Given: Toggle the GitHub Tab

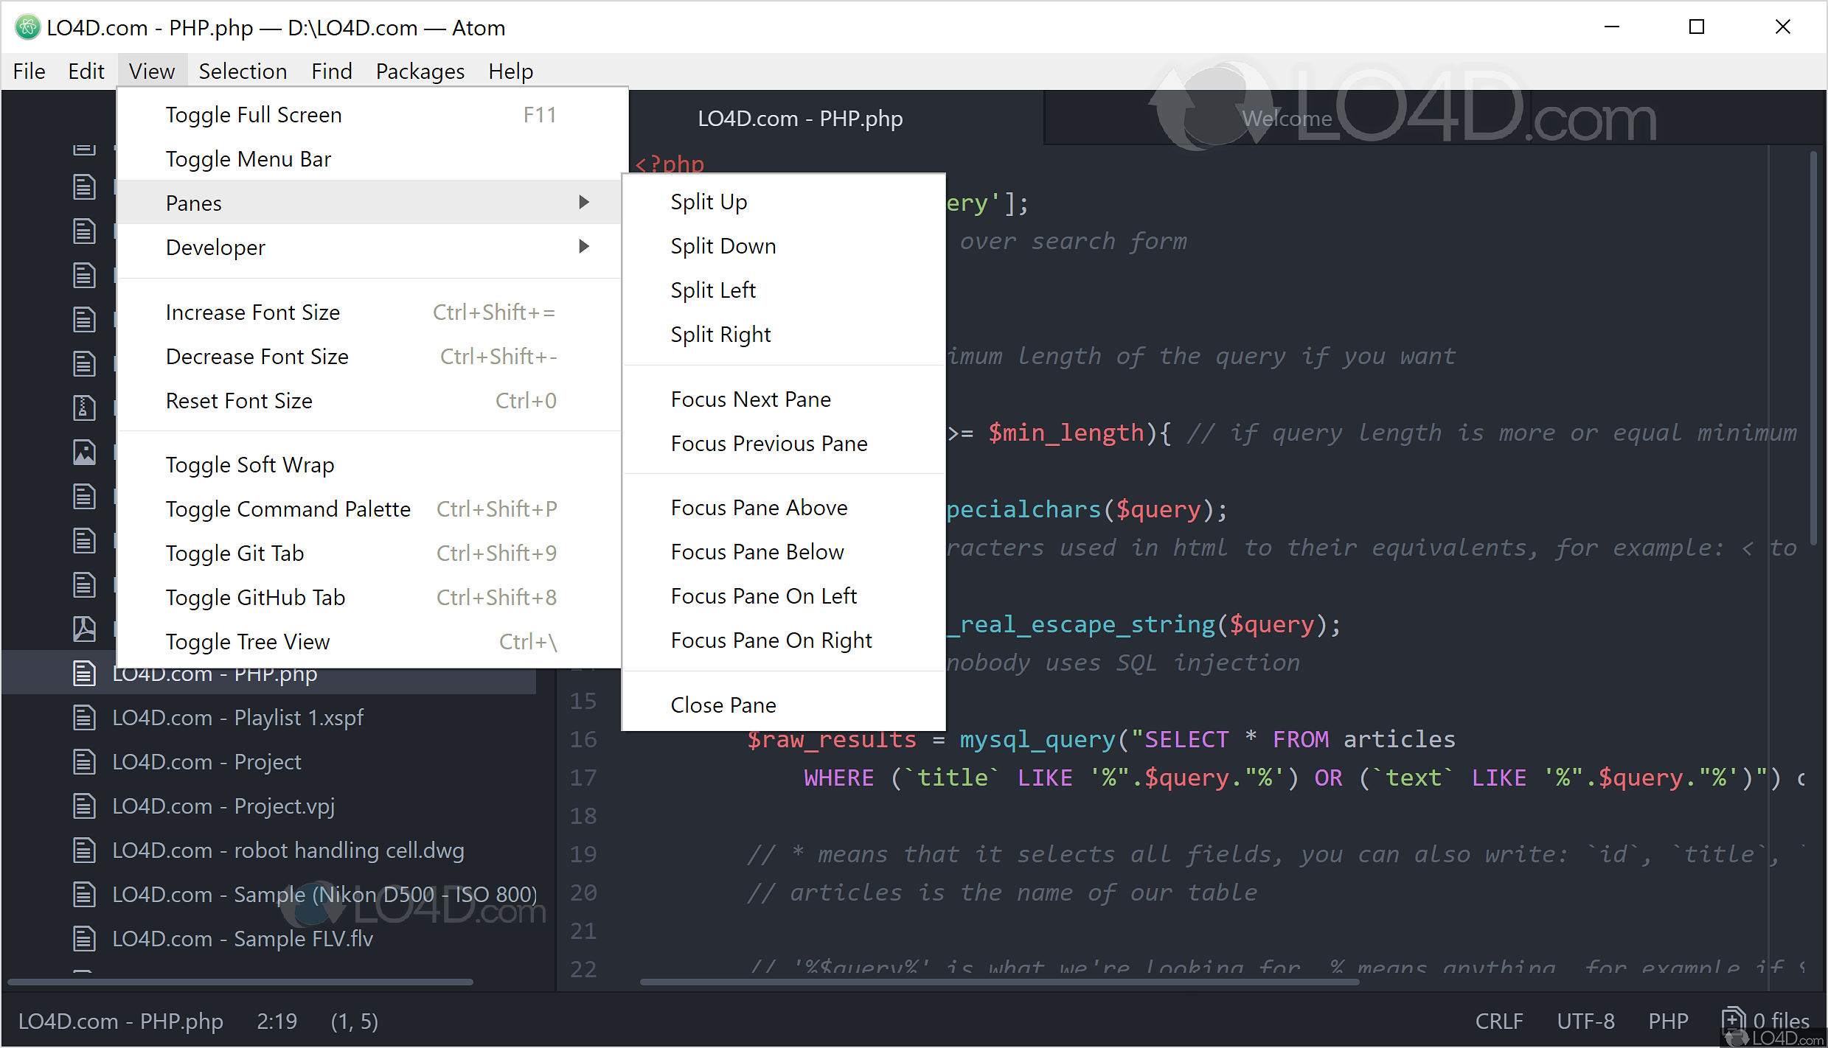Looking at the screenshot, I should [x=255, y=598].
